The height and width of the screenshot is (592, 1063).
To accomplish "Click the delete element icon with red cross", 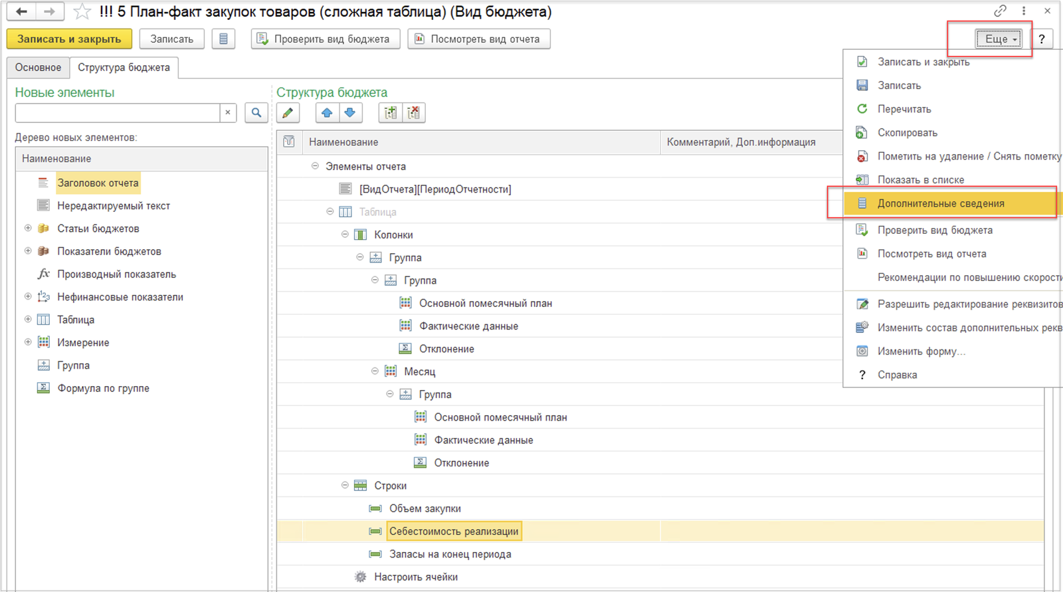I will (414, 113).
